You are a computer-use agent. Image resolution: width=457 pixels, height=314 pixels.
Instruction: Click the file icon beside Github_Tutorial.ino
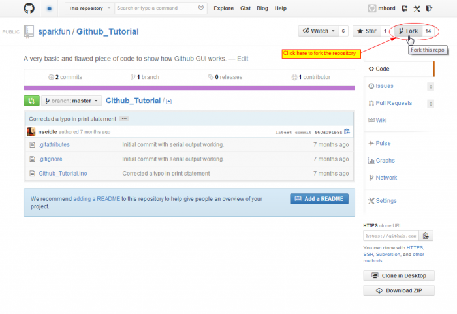33,174
